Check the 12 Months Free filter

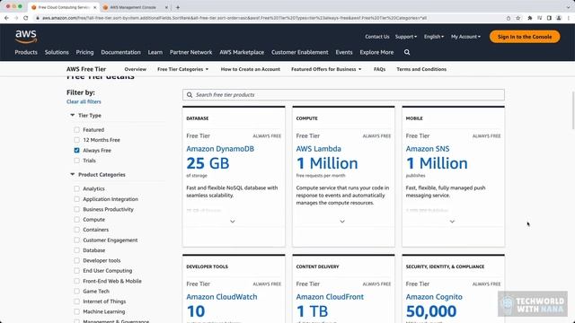point(76,140)
